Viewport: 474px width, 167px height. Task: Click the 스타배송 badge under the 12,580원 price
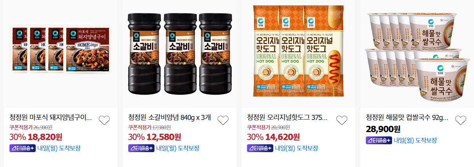[141, 149]
